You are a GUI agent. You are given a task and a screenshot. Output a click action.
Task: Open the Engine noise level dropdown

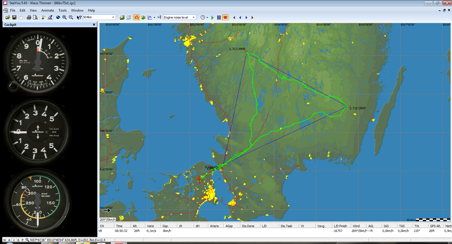coord(193,17)
